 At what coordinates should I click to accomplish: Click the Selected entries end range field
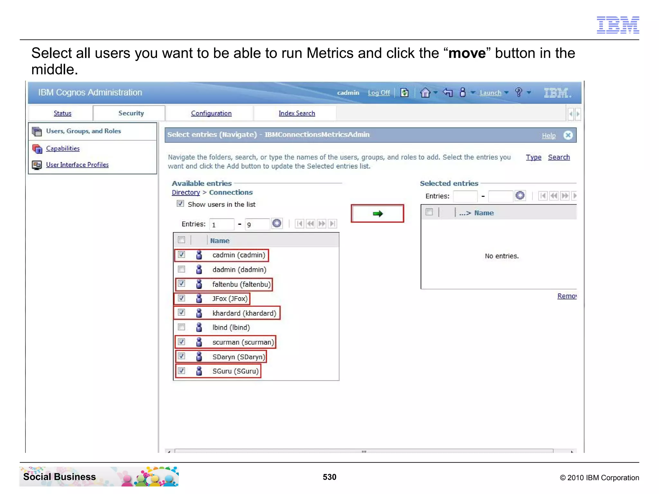click(x=501, y=196)
